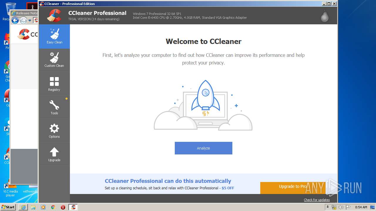The height and width of the screenshot is (211, 376).
Task: Click the pear icon in header
Action: pos(325,16)
